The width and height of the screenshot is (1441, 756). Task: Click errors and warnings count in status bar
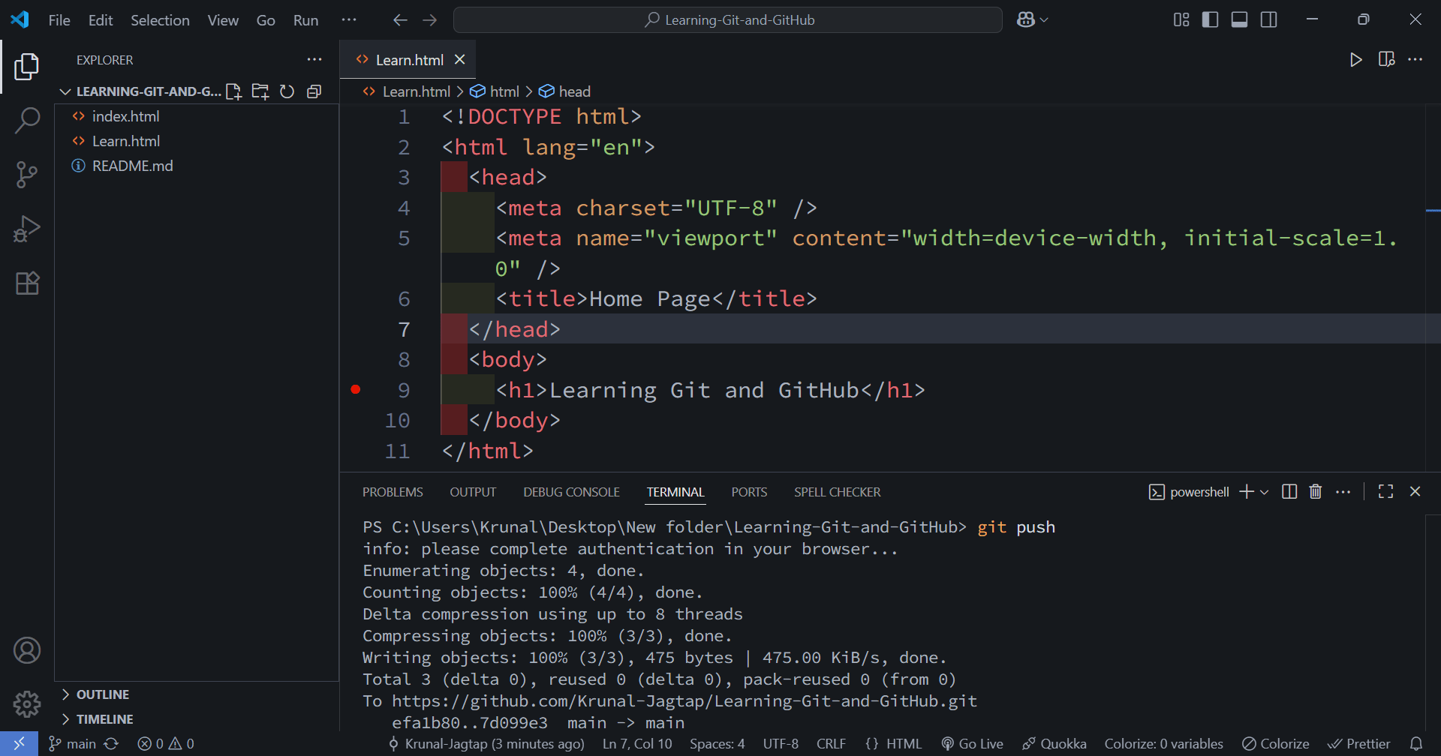pyautogui.click(x=166, y=744)
